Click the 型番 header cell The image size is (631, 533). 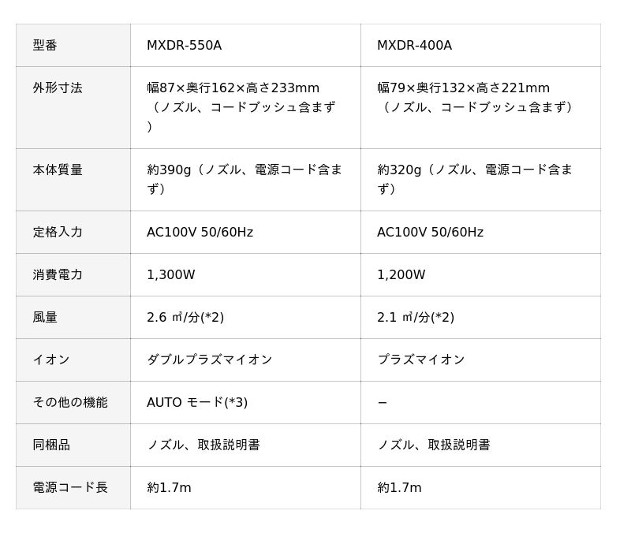coord(73,45)
